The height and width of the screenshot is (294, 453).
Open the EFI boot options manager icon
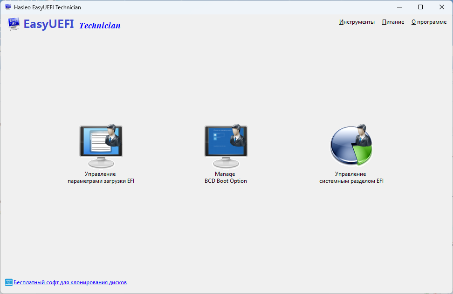[101, 146]
